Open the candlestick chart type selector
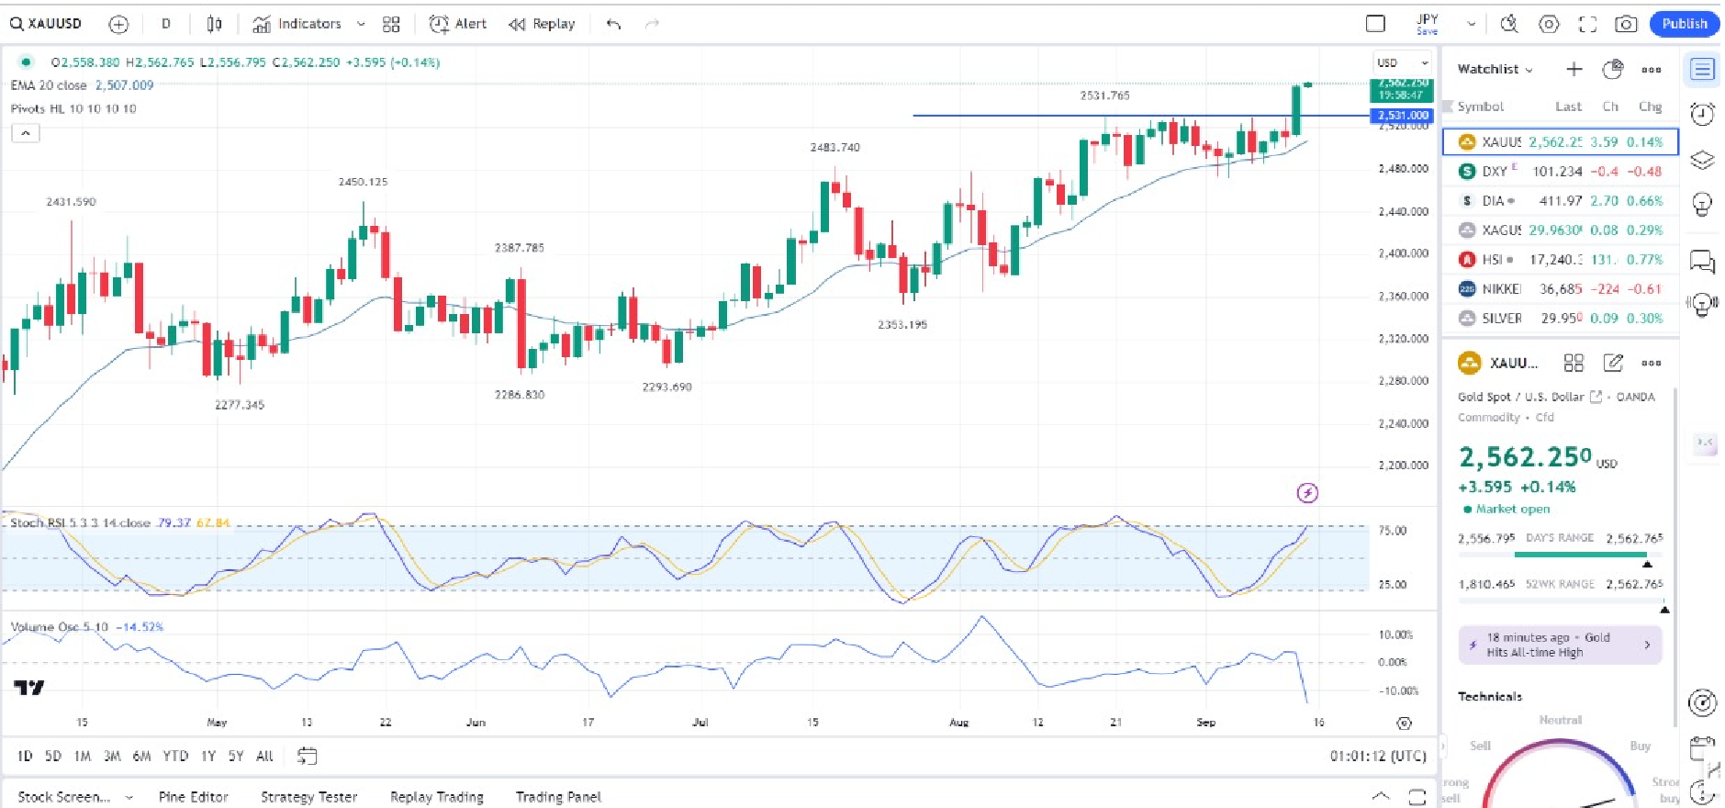The width and height of the screenshot is (1725, 808). click(x=214, y=24)
